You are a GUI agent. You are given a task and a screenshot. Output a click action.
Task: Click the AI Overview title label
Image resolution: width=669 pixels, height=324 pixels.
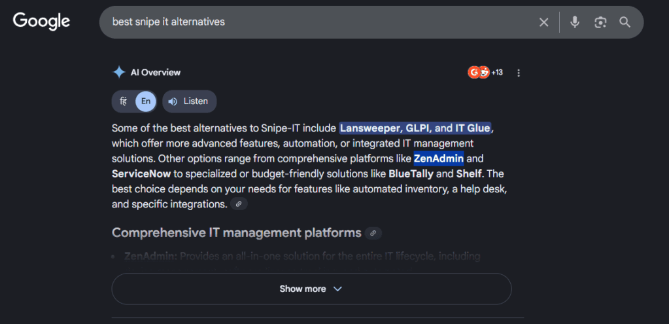(x=156, y=73)
